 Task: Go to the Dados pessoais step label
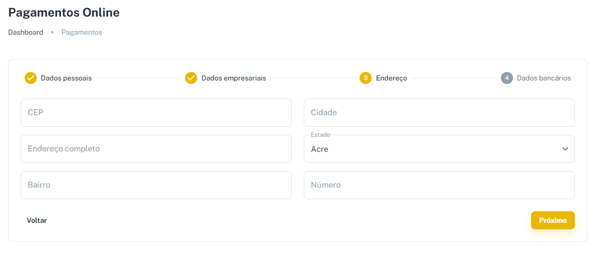[x=66, y=78]
